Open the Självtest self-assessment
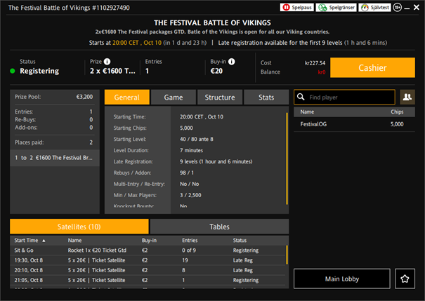The width and height of the screenshot is (425, 301). [x=375, y=7]
